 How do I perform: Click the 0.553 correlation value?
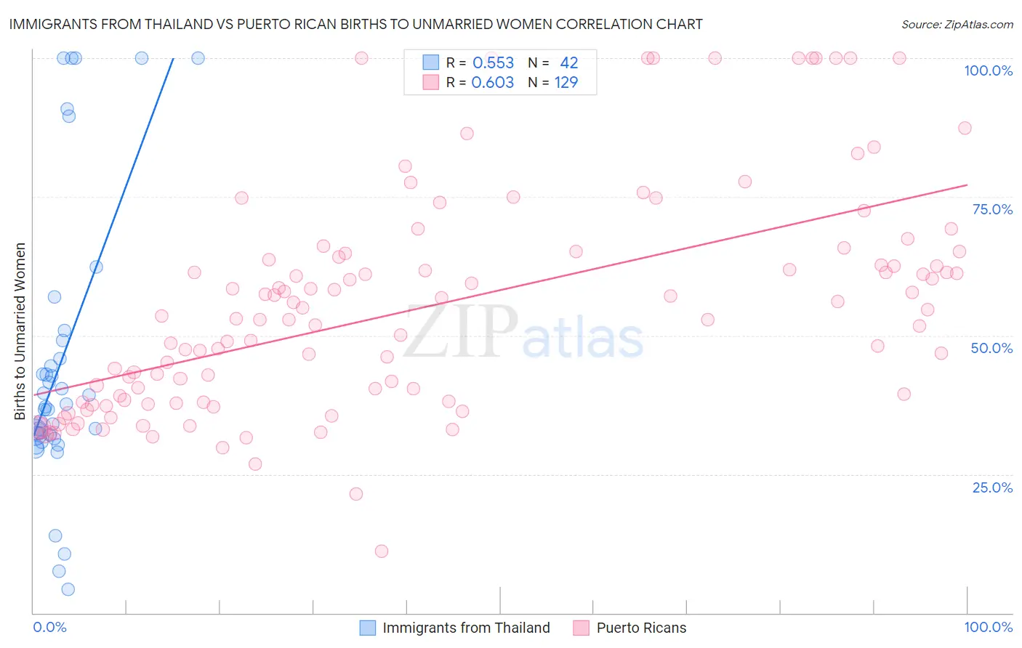tap(493, 62)
